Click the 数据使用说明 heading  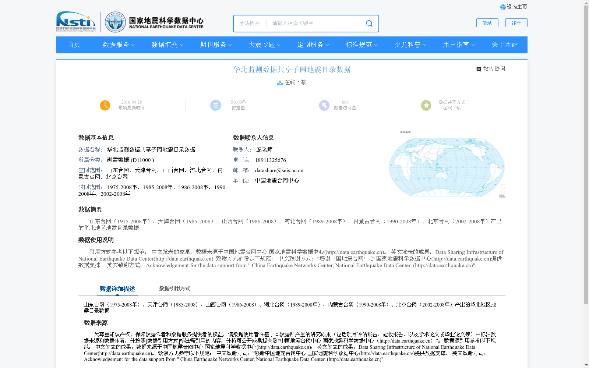coord(96,240)
